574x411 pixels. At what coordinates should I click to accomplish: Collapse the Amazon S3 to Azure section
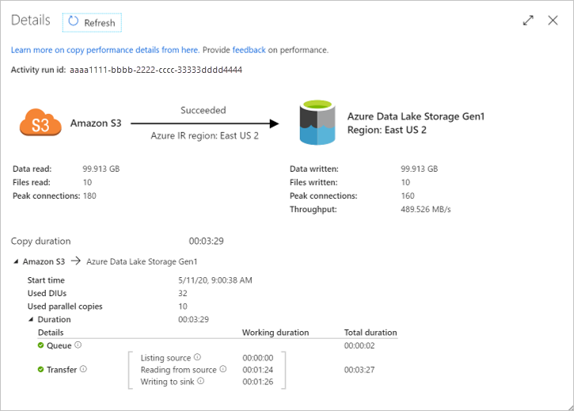[x=16, y=261]
